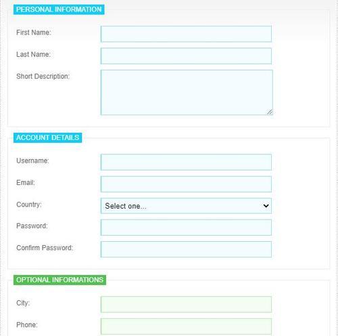
Task: Click the Password input field
Action: coord(186,228)
